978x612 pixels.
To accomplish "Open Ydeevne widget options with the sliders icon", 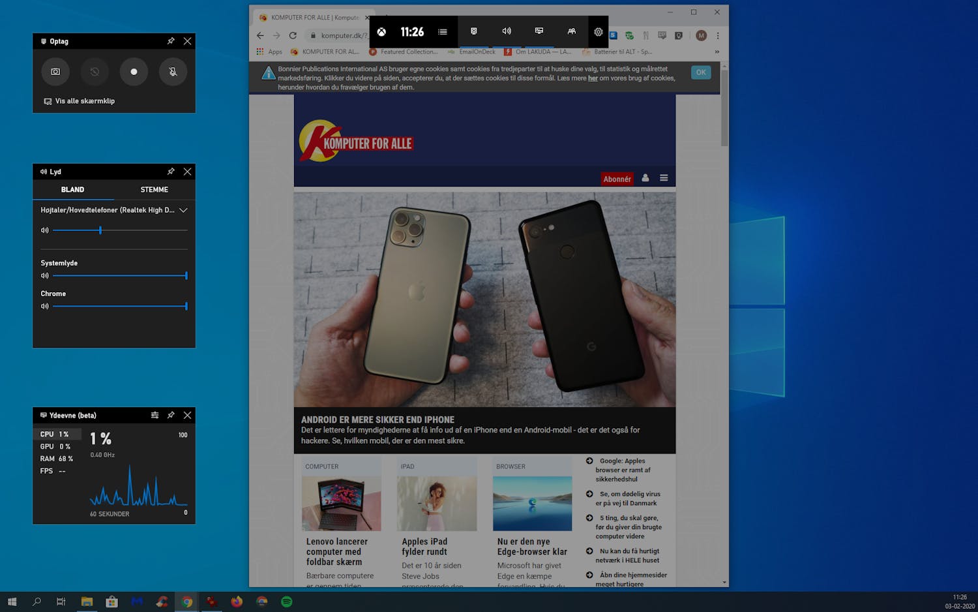I will point(155,415).
